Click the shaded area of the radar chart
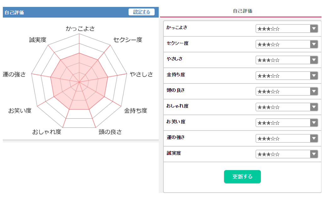Viewport: 324px width, 198px height. tap(79, 82)
